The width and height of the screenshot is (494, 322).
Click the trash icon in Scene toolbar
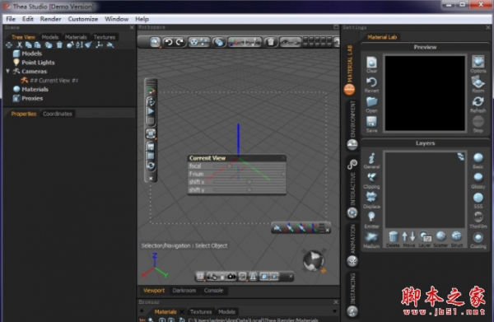pyautogui.click(x=59, y=45)
